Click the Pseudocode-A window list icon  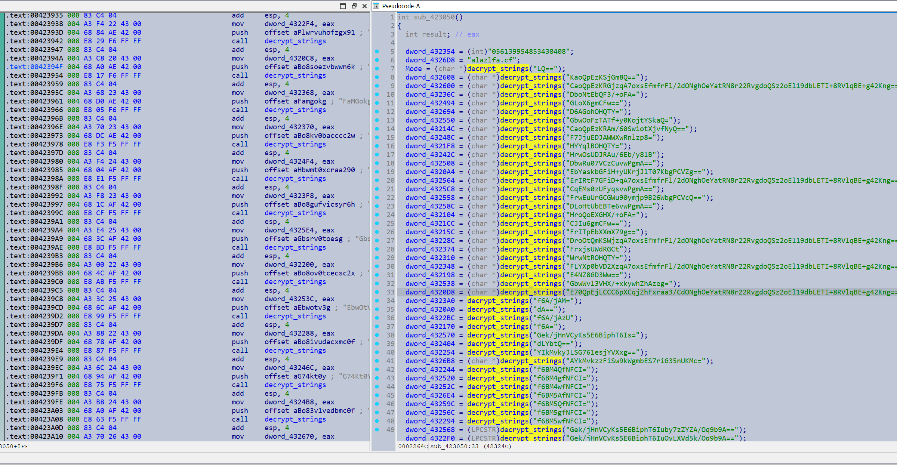pos(376,6)
